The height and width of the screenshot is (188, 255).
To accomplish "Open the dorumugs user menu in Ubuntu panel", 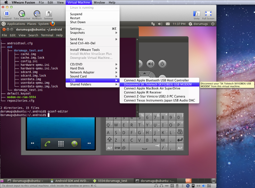I will click(198, 24).
